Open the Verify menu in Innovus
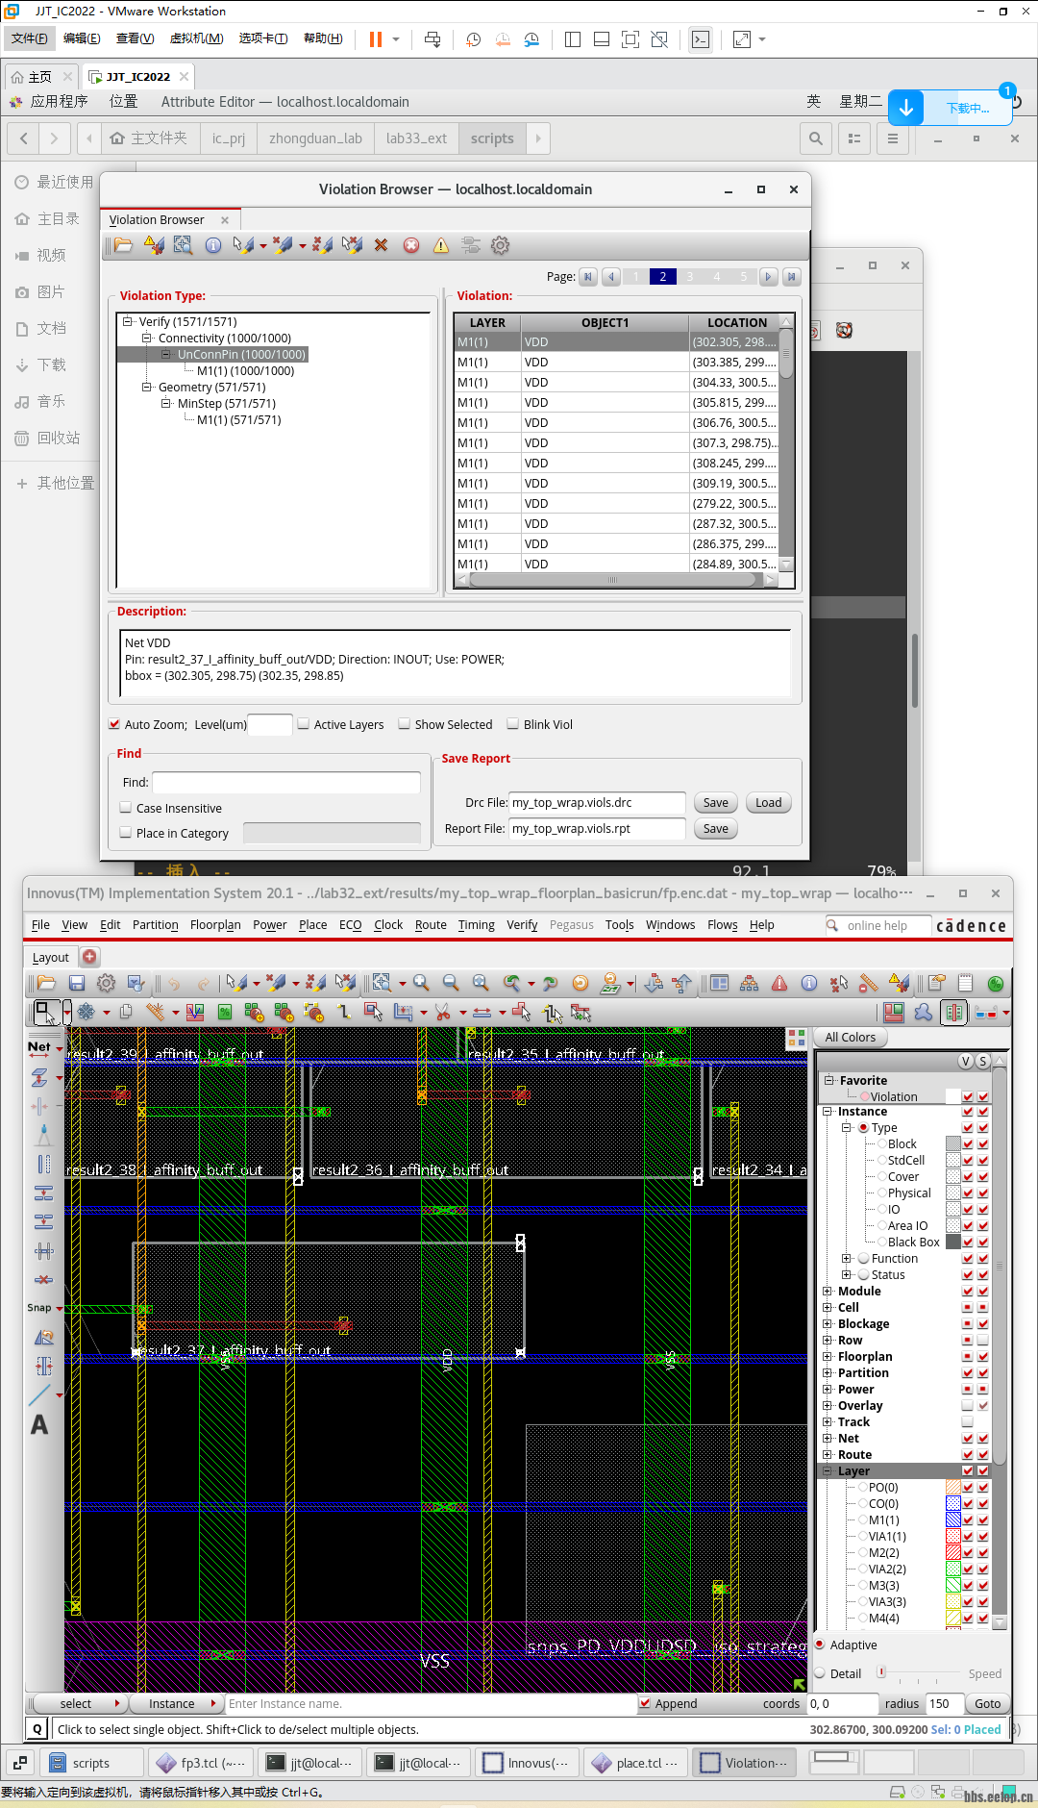This screenshot has height=1808, width=1038. pyautogui.click(x=522, y=925)
